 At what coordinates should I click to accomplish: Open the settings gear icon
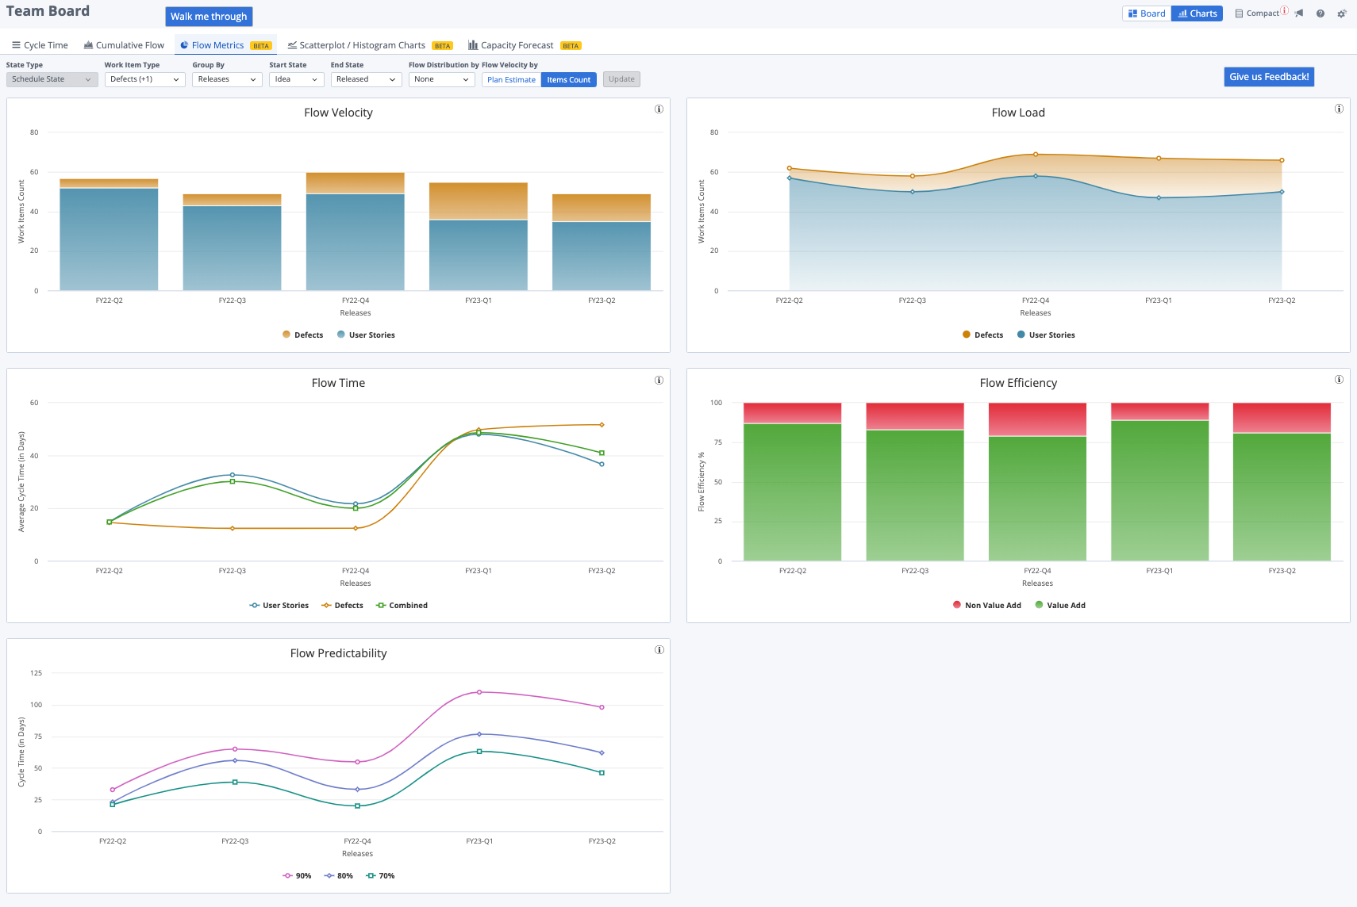1342,13
